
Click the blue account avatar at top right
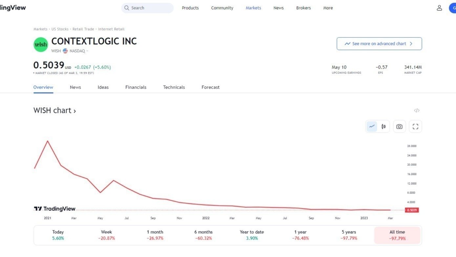click(x=453, y=8)
